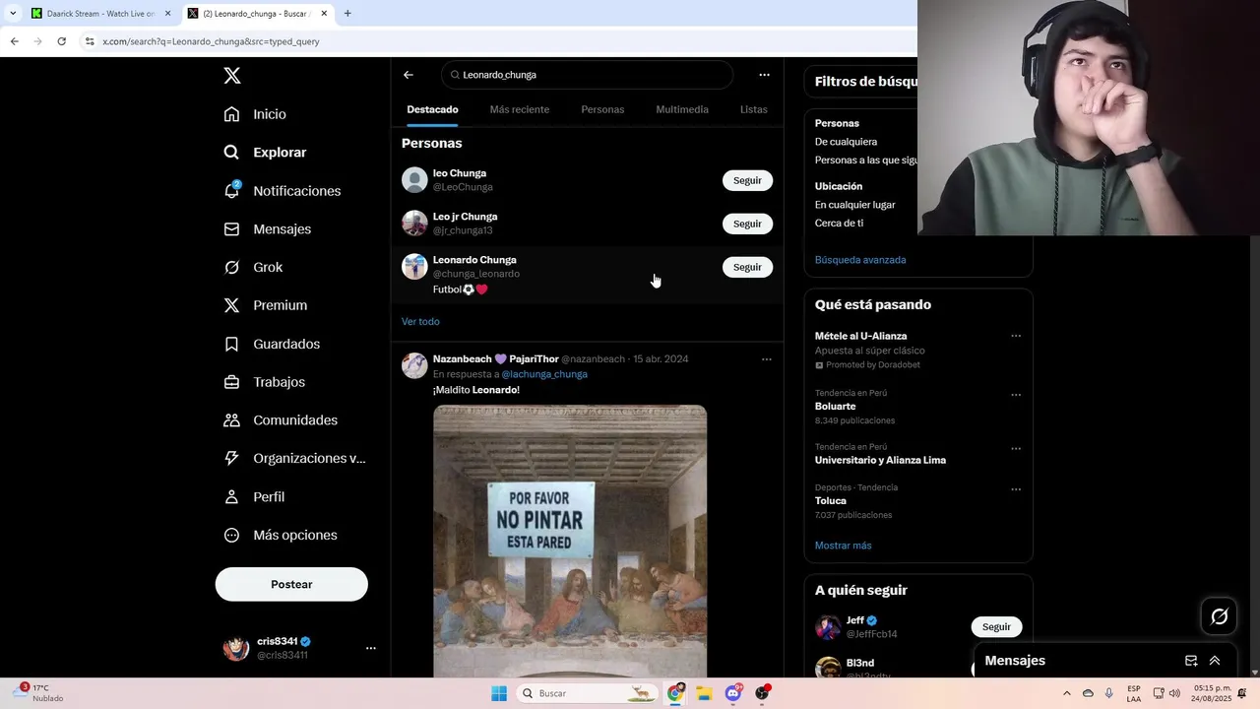This screenshot has height=709, width=1260.
Task: Switch to Multimedia tab
Action: 682,109
